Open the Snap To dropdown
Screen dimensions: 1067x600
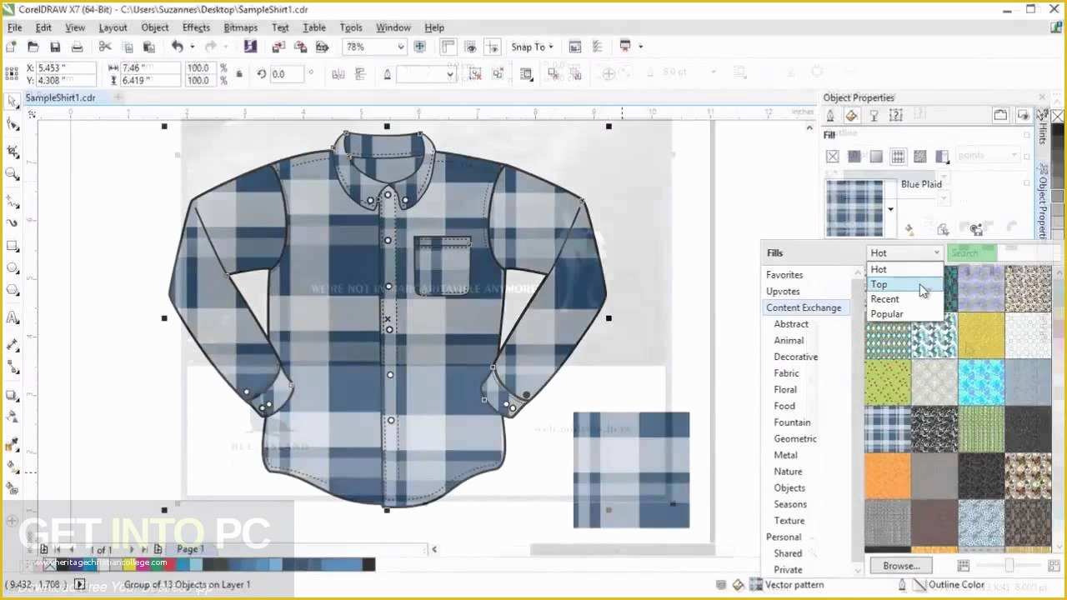(x=532, y=47)
